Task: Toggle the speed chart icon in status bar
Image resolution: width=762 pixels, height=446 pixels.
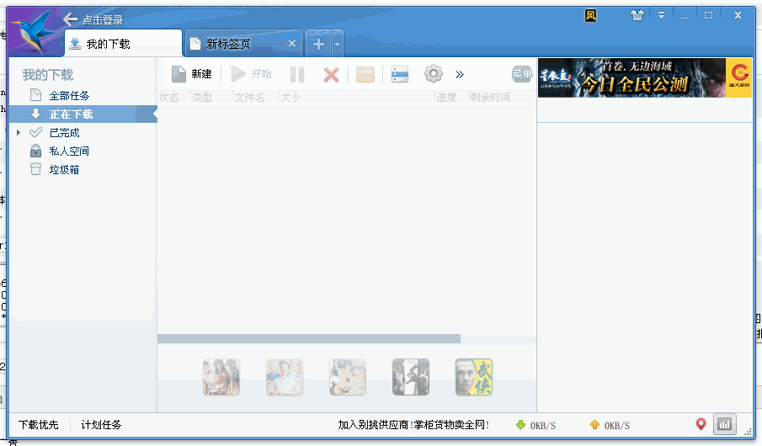Action: 724,424
